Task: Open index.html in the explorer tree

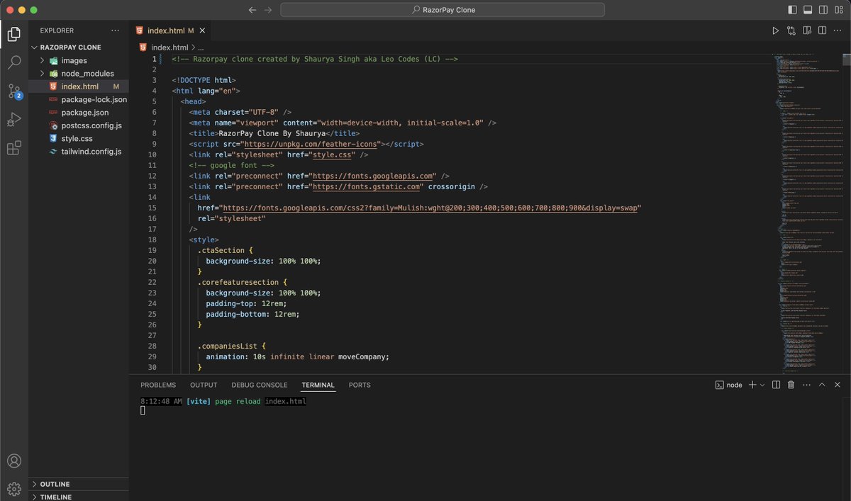Action: 79,86
